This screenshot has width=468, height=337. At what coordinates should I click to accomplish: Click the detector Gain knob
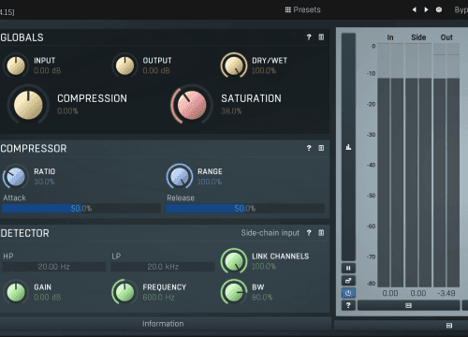16,292
